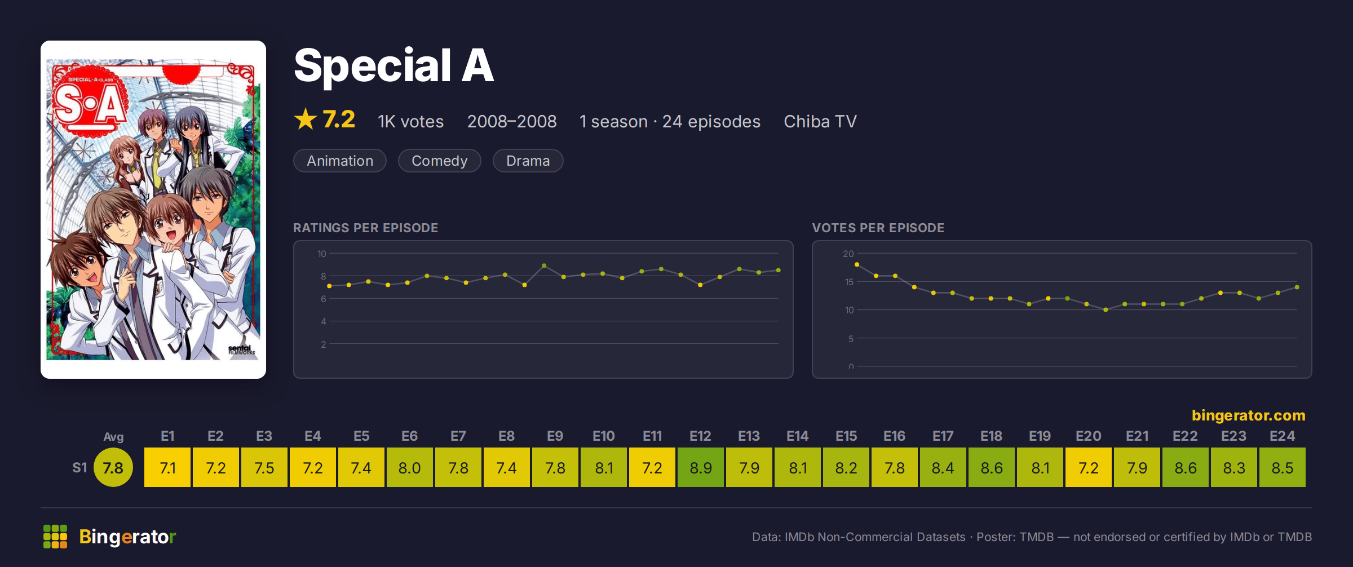
Task: Select the Animation genre tag
Action: [x=340, y=161]
